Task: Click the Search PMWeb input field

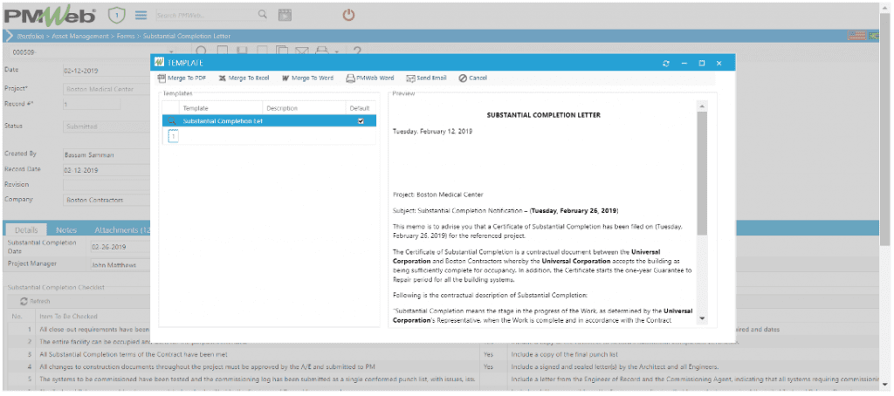Action: pos(205,16)
